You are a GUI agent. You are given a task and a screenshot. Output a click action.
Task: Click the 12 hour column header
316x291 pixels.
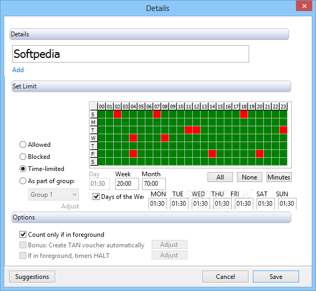tap(196, 106)
